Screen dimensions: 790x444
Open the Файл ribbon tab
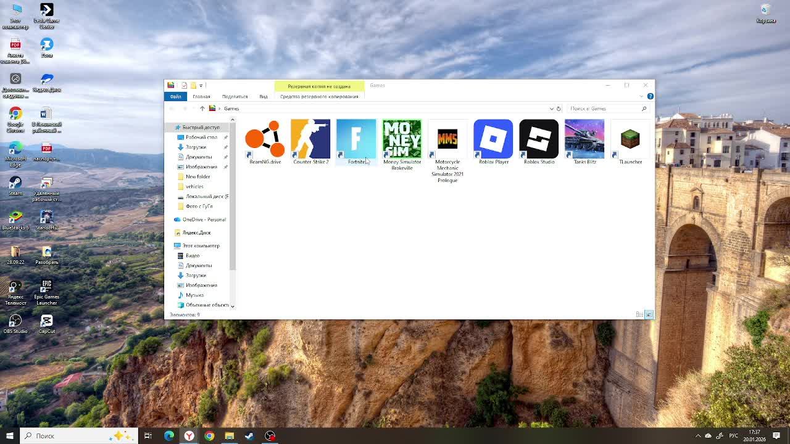click(x=175, y=96)
